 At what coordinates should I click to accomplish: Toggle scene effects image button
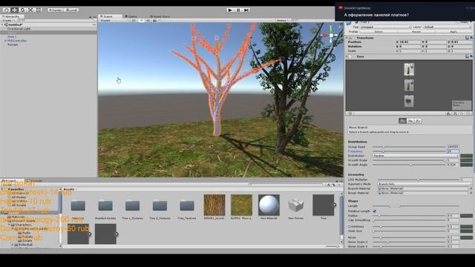155,20
